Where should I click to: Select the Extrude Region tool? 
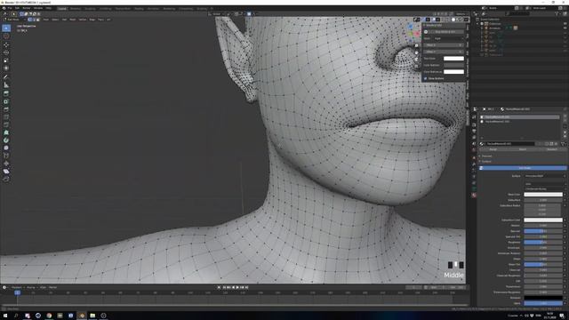tap(6, 93)
